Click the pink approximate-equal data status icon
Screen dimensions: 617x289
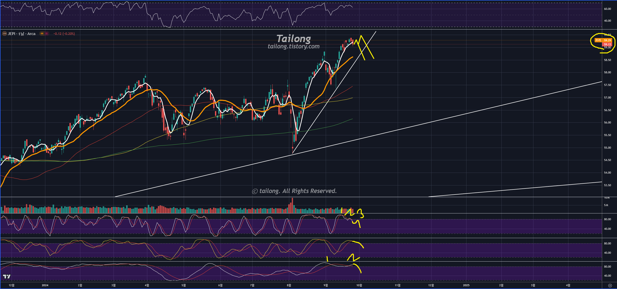[x=47, y=34]
